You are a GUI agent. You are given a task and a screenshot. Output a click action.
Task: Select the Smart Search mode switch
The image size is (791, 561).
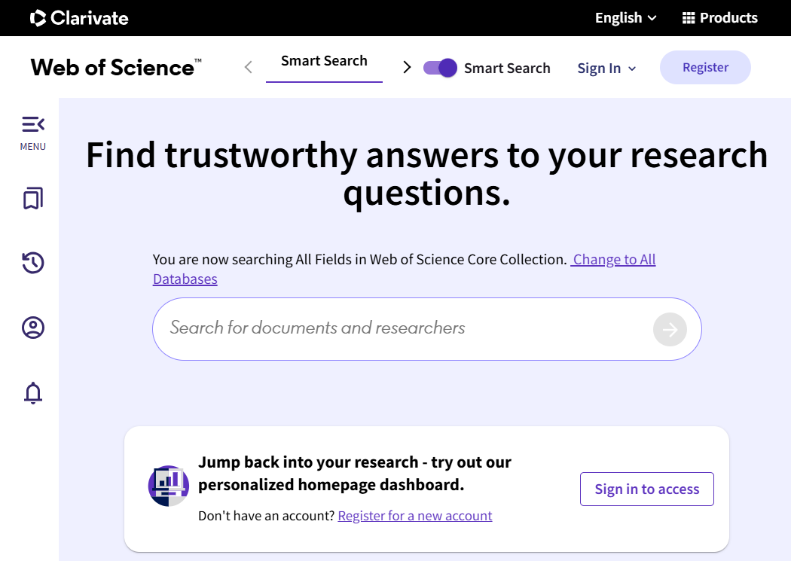pos(439,67)
